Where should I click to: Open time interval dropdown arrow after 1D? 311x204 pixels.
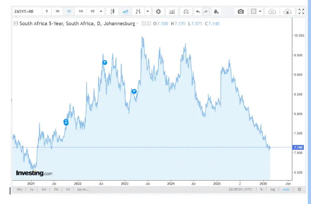click(x=101, y=11)
